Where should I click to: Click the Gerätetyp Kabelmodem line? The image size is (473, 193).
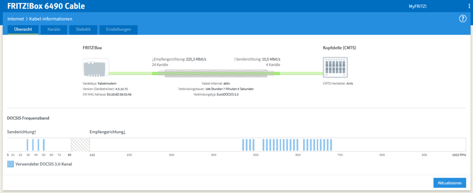(x=99, y=84)
